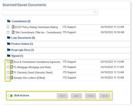This screenshot has height=106, width=133.
Task: Click ITS Support in the ECDT Policy row
Action: [69, 27]
